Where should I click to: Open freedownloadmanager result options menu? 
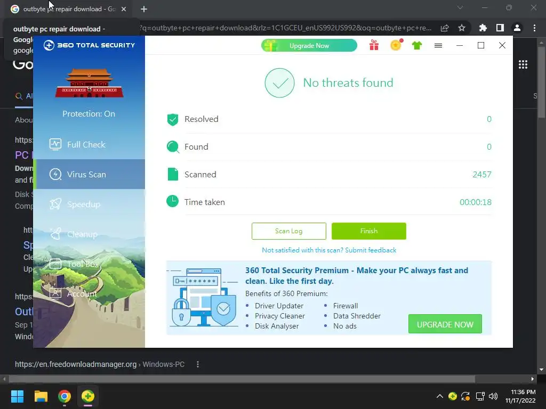tap(198, 364)
